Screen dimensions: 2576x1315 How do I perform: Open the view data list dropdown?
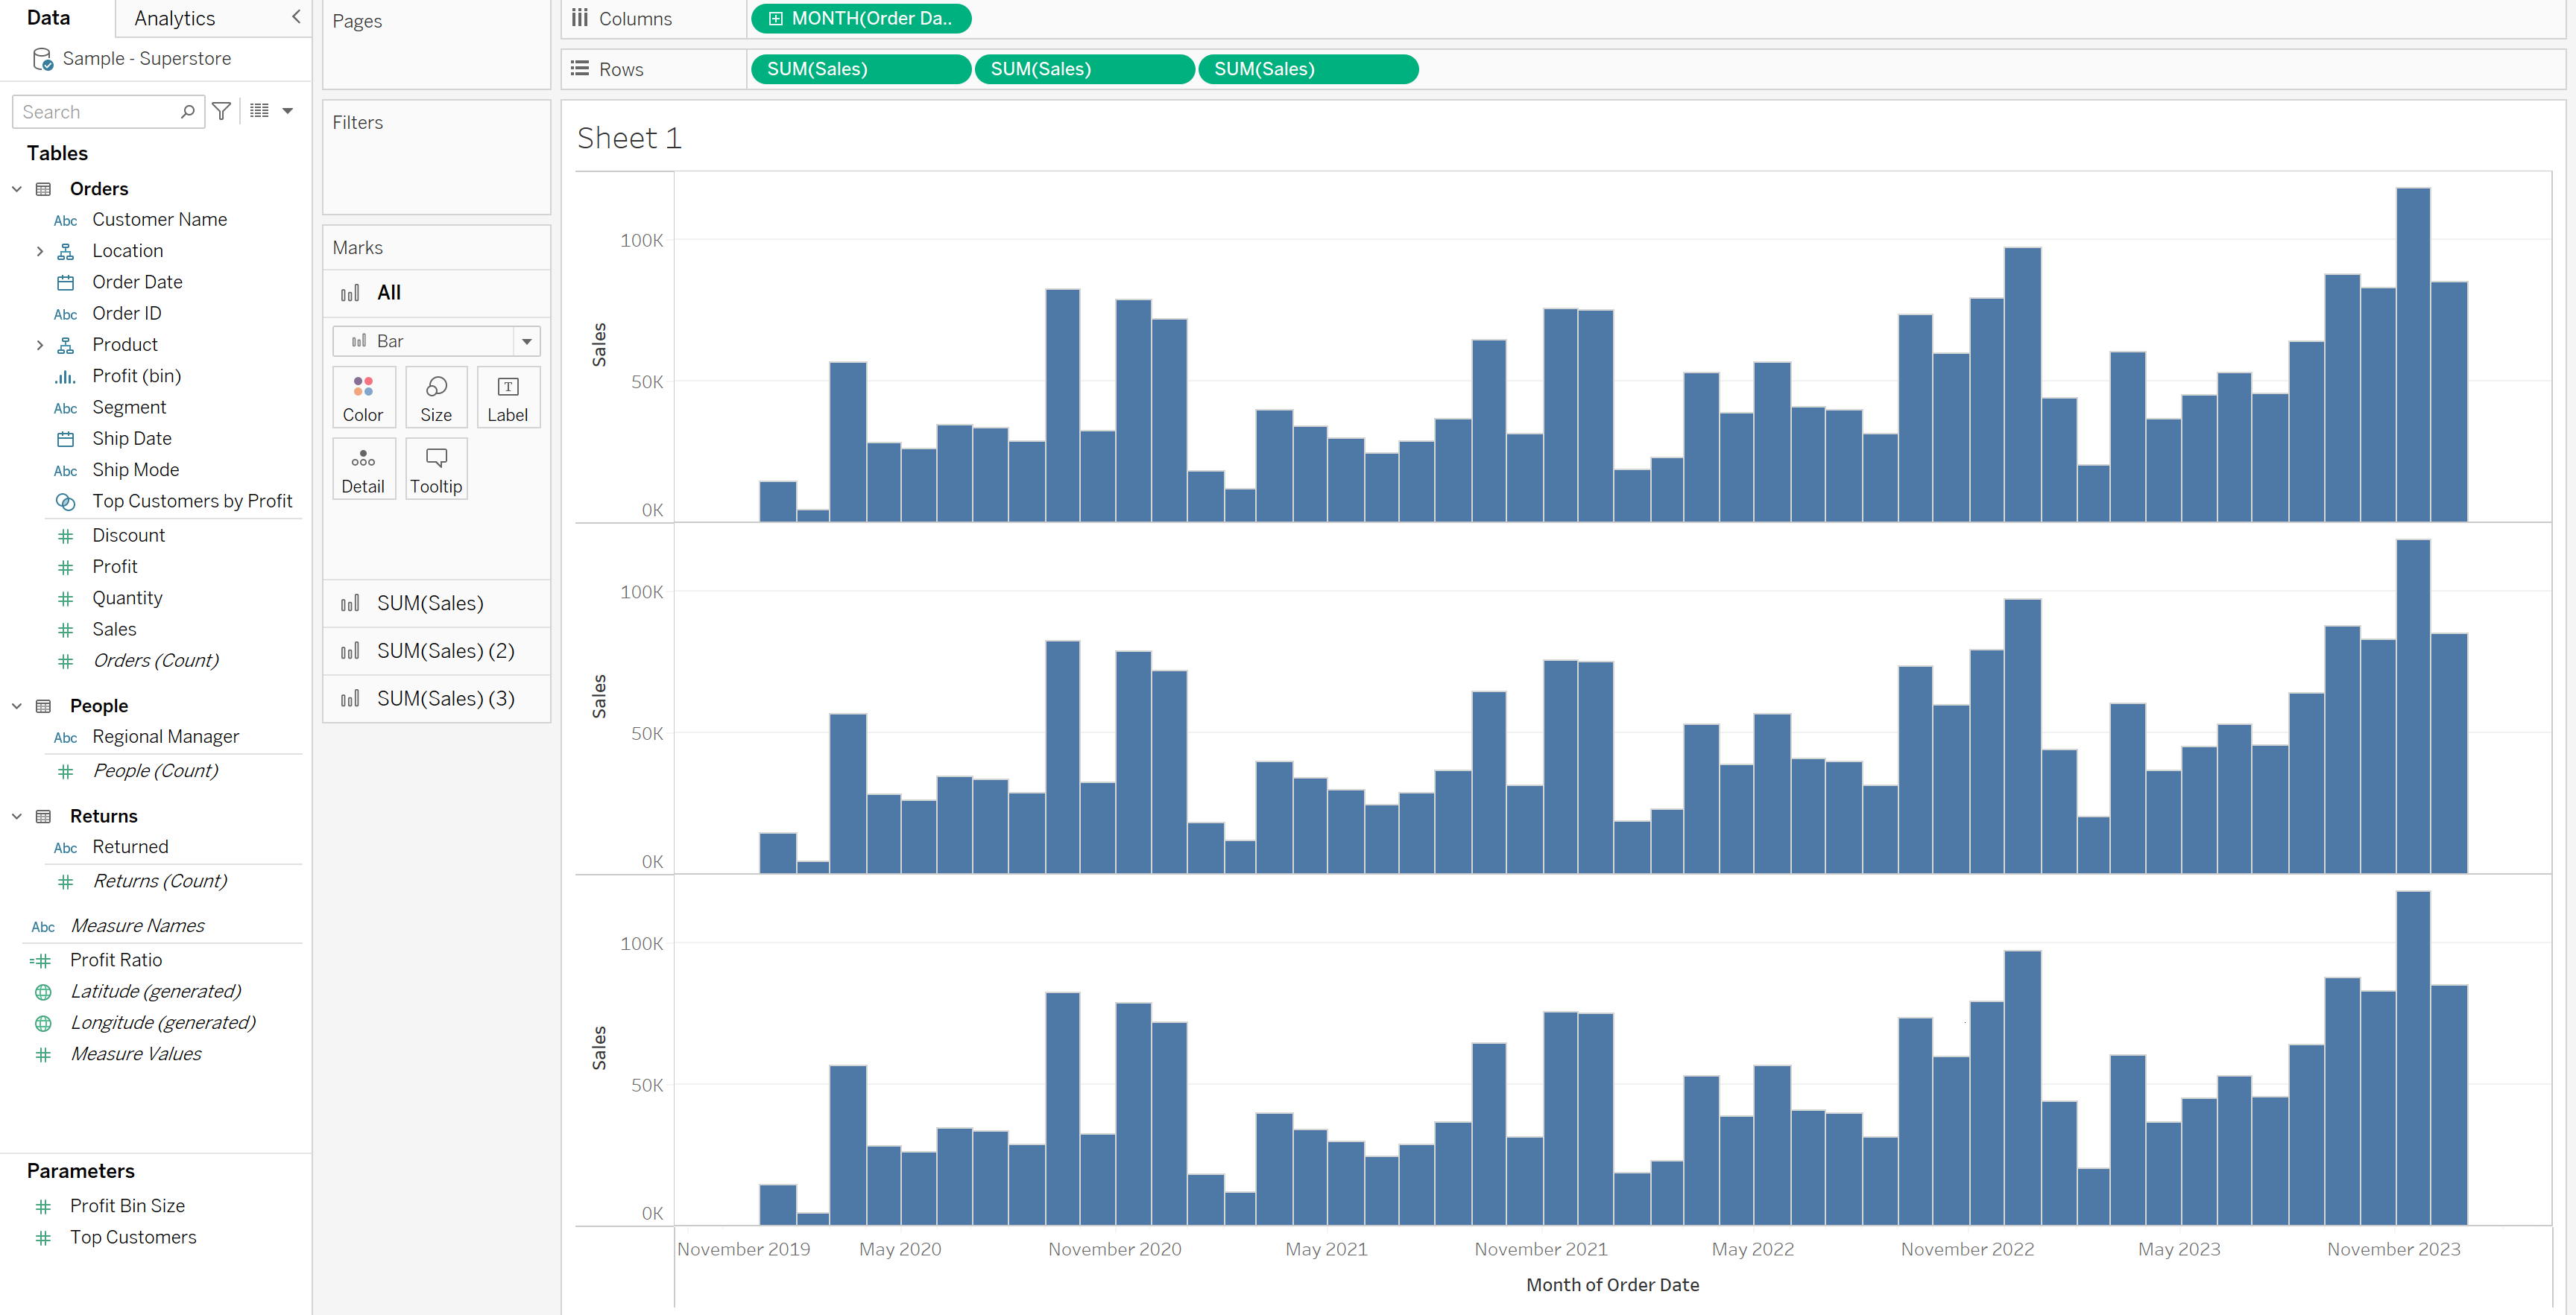point(287,111)
